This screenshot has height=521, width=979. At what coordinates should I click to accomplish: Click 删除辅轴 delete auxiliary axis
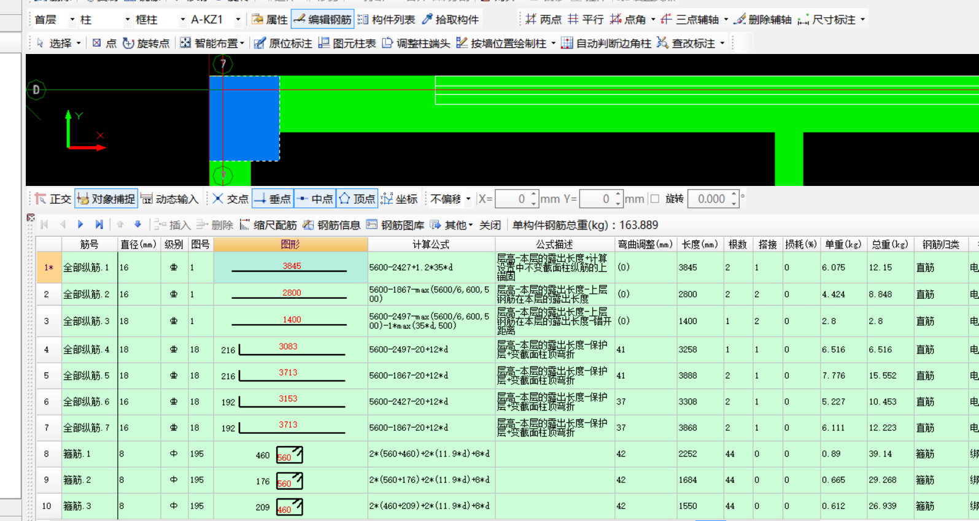tap(764, 20)
